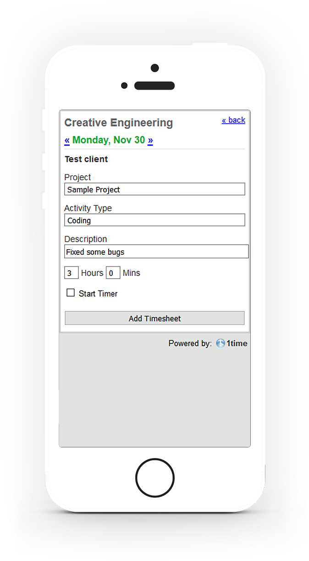Submit with the Add Timesheet button
The image size is (309, 561).
point(154,318)
